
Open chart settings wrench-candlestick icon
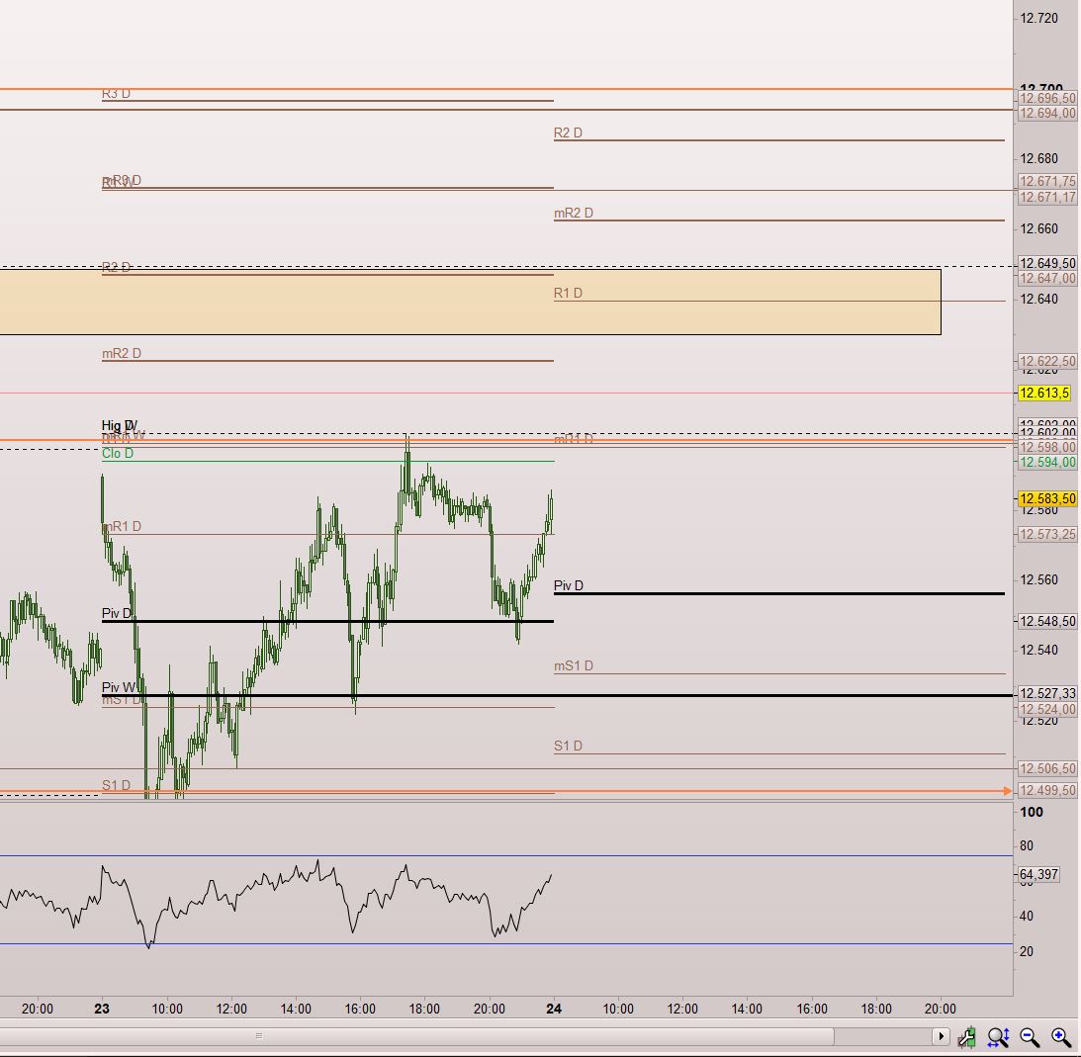[x=966, y=1036]
